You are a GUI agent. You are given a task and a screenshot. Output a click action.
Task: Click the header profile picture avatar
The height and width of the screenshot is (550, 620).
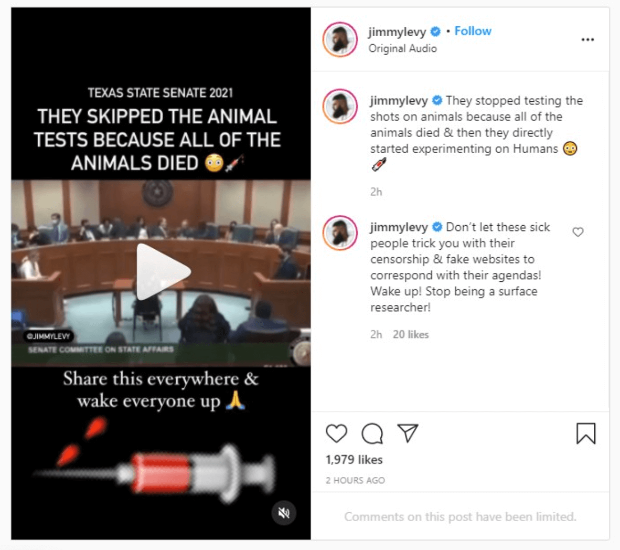tap(340, 39)
